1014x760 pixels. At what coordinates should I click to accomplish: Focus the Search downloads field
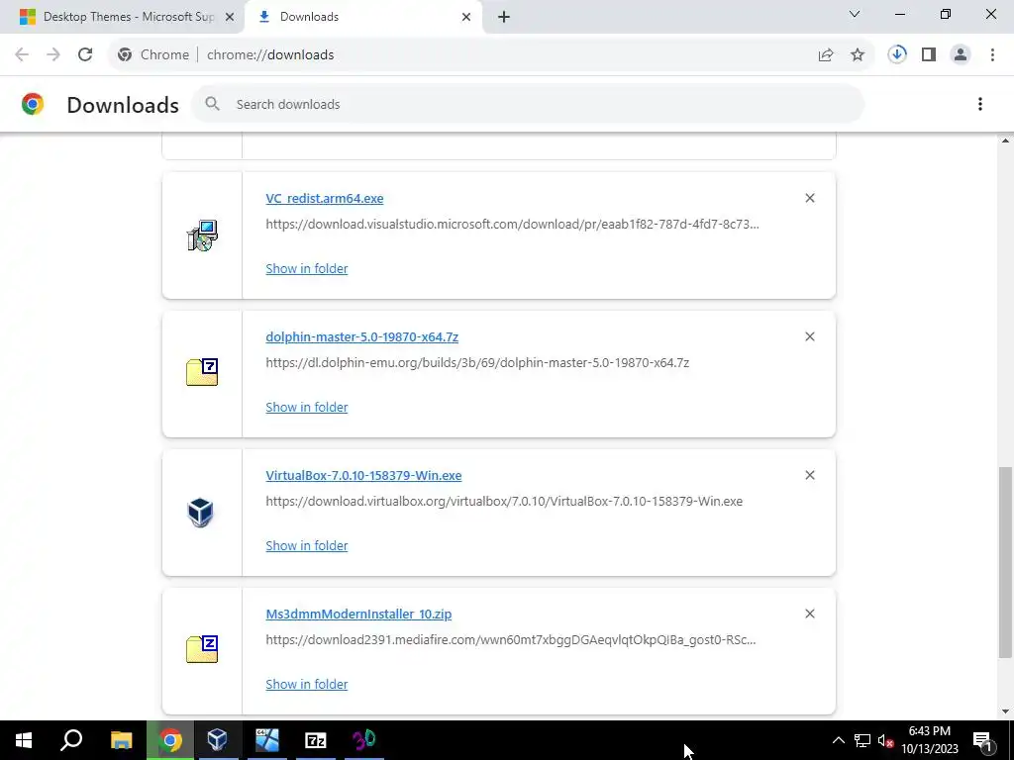coord(528,104)
